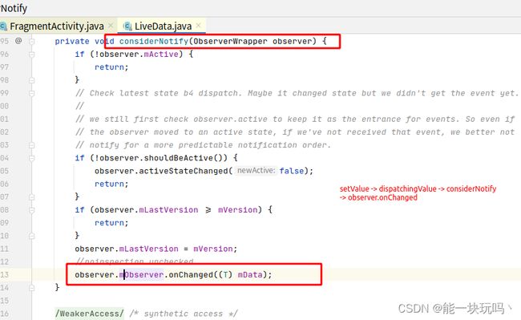This screenshot has height=320, width=521.
Task: Click the return statement under version check
Action: (111, 223)
